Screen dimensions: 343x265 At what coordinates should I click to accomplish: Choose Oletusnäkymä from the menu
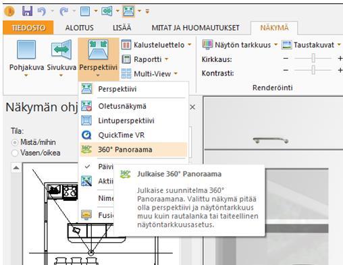coord(133,106)
